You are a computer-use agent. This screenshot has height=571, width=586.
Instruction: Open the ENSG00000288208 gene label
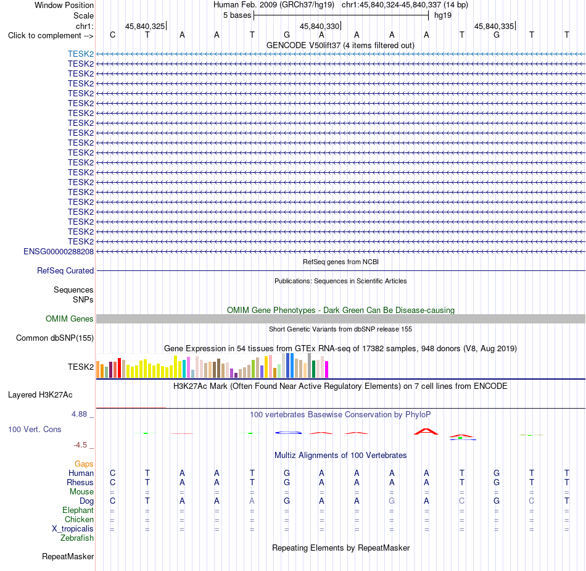(x=59, y=252)
